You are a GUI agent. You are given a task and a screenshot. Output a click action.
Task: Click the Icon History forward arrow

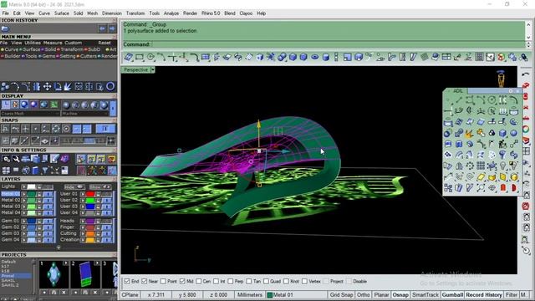[x=112, y=28]
